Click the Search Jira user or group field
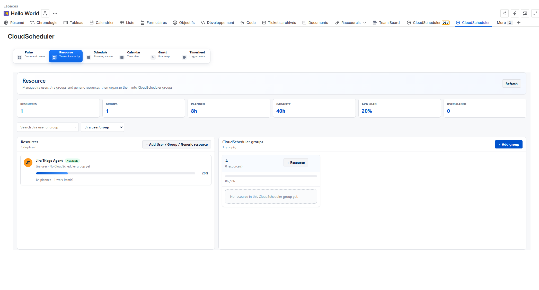This screenshot has width=539, height=290. coord(48,127)
